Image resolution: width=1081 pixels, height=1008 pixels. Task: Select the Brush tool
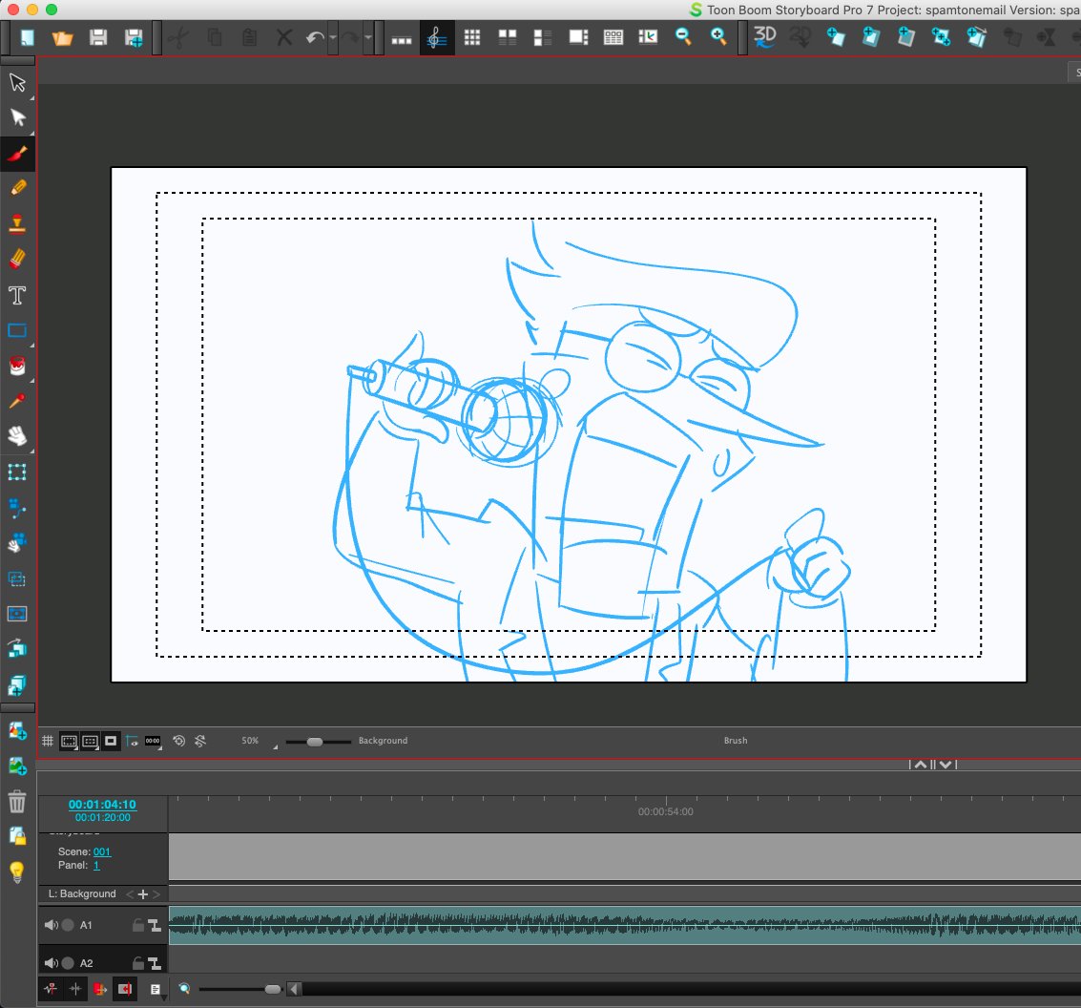tap(17, 153)
